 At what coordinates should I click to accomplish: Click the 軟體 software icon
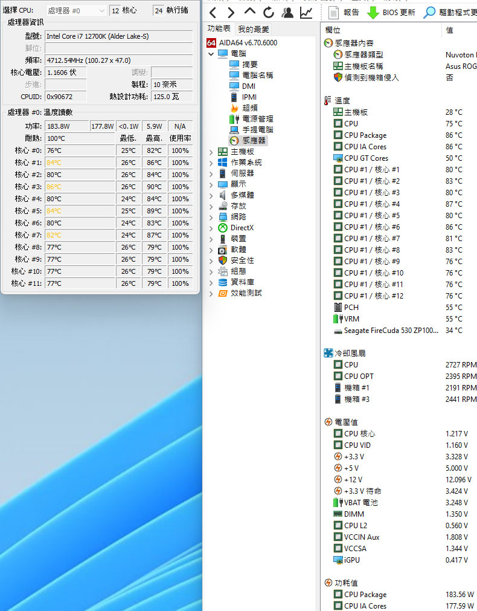tap(223, 250)
